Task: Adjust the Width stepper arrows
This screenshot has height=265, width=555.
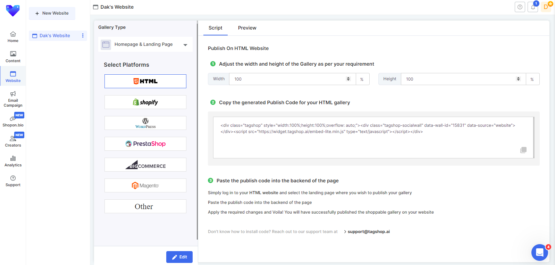Action: [348, 79]
